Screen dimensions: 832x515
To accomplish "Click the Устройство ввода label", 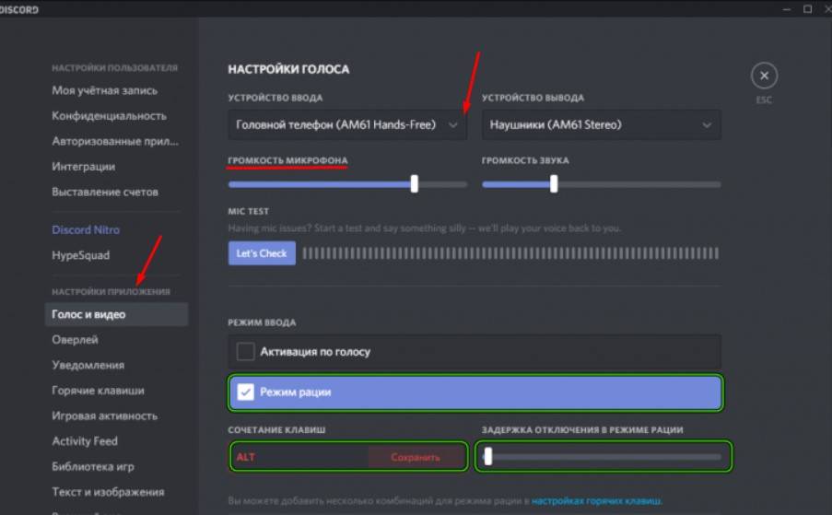I will [x=275, y=98].
